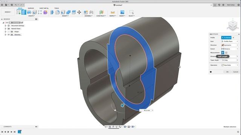Click the Redo arrow
This screenshot has height=135, width=241.
pos(21,5)
